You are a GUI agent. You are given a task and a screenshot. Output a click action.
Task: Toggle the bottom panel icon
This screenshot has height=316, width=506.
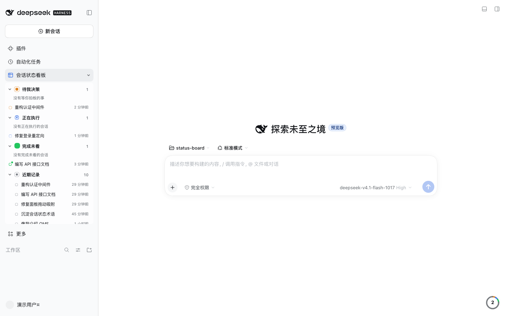[x=484, y=9]
